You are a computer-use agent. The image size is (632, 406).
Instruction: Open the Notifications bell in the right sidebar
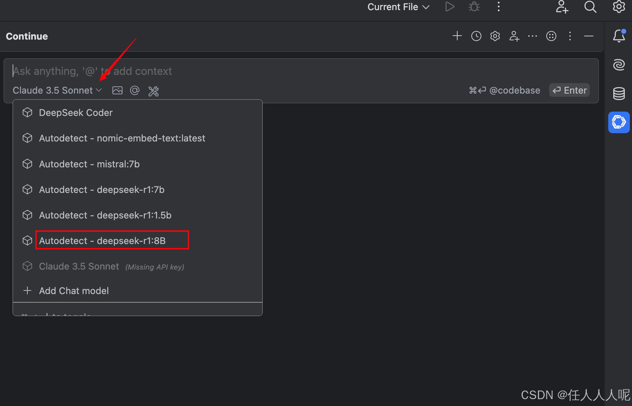619,36
